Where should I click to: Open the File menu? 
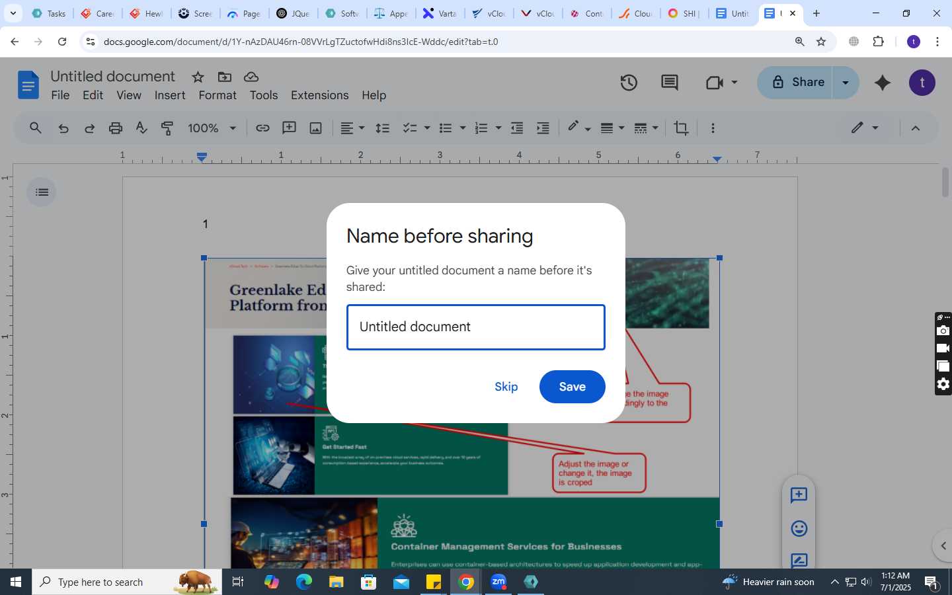(x=60, y=95)
